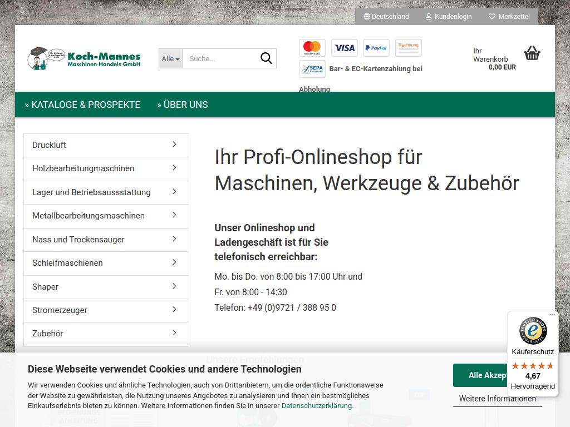Open the Alle search category dropdown

[170, 58]
